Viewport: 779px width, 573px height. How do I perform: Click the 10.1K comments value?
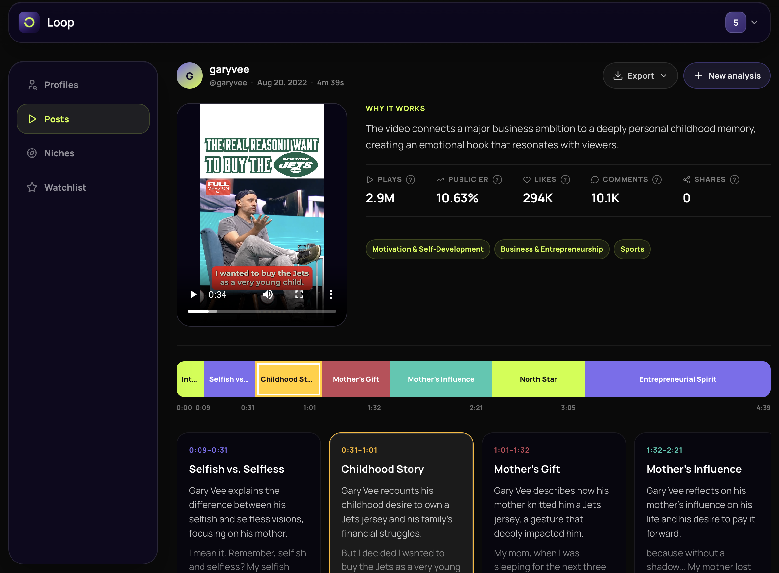tap(605, 198)
